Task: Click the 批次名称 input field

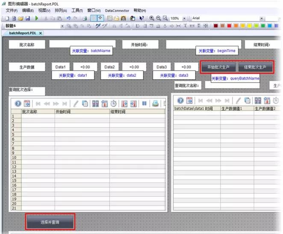Action: tap(83, 44)
